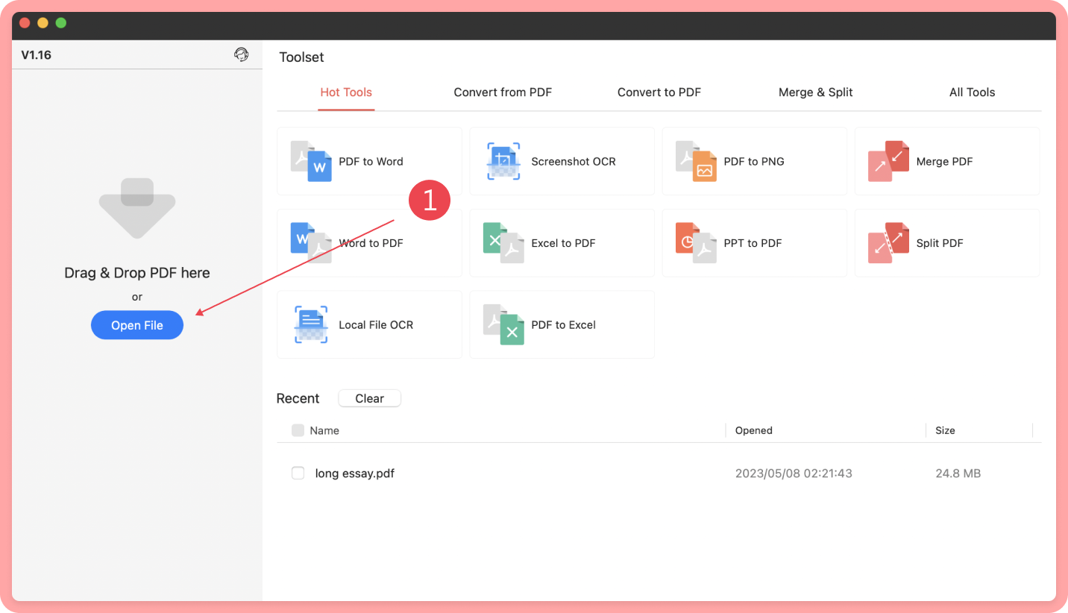
Task: Open the PDF to Excel converter
Action: click(x=562, y=324)
